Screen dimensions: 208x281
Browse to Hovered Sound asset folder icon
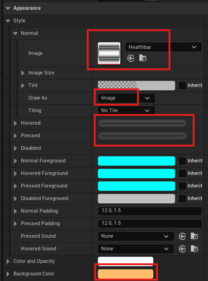194,249
